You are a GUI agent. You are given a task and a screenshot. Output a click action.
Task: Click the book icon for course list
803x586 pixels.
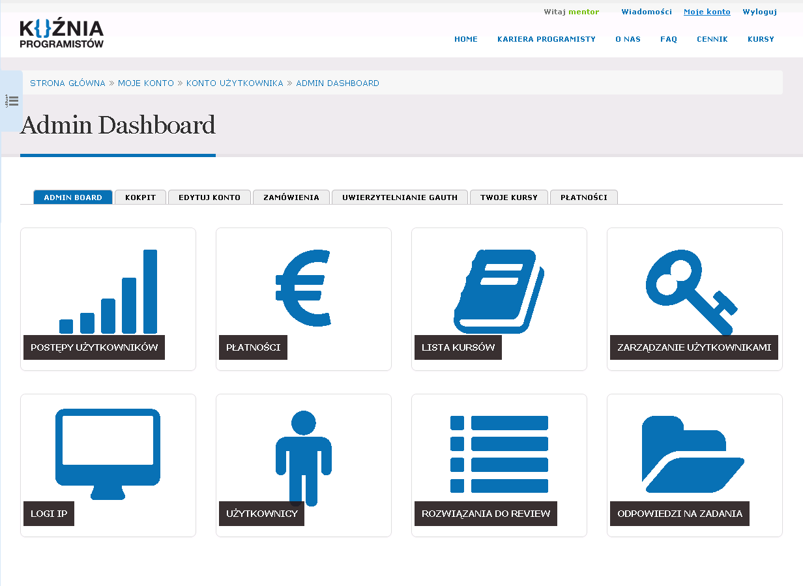(499, 291)
